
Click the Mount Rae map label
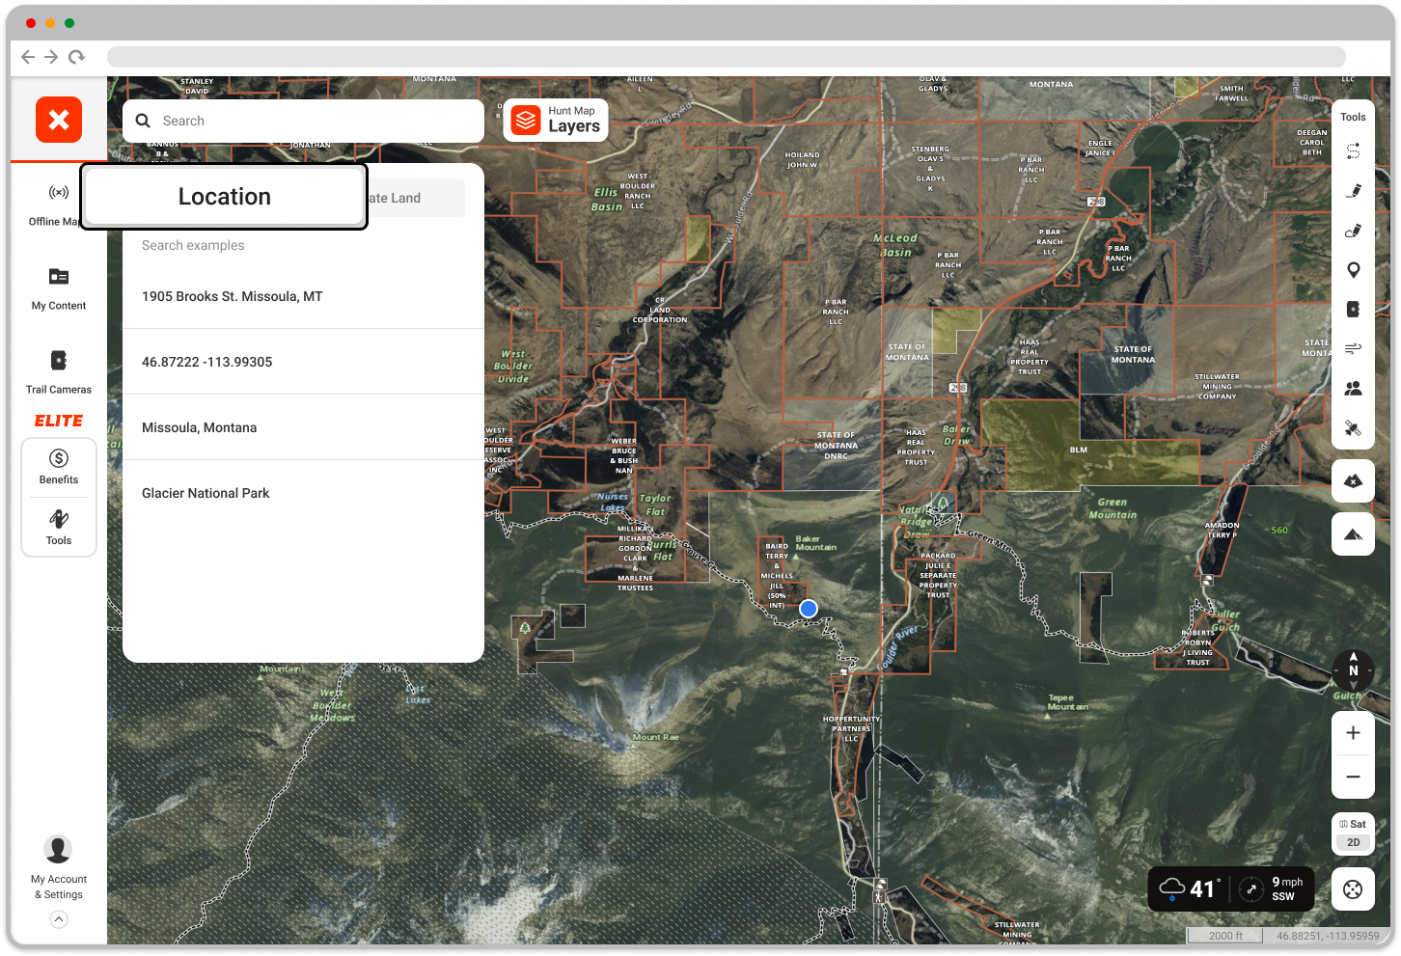(656, 737)
